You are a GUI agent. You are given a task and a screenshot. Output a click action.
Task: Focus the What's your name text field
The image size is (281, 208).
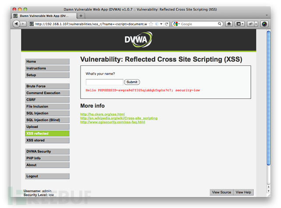[x=105, y=82]
